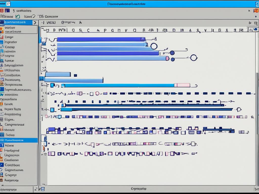Click the 'Ceraraop' label in the bottom bar

(x=139, y=189)
